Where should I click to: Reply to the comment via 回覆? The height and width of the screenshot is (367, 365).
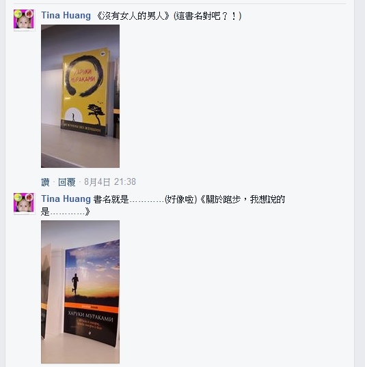(x=67, y=182)
